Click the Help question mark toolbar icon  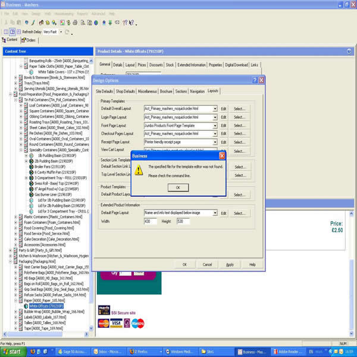click(124, 23)
